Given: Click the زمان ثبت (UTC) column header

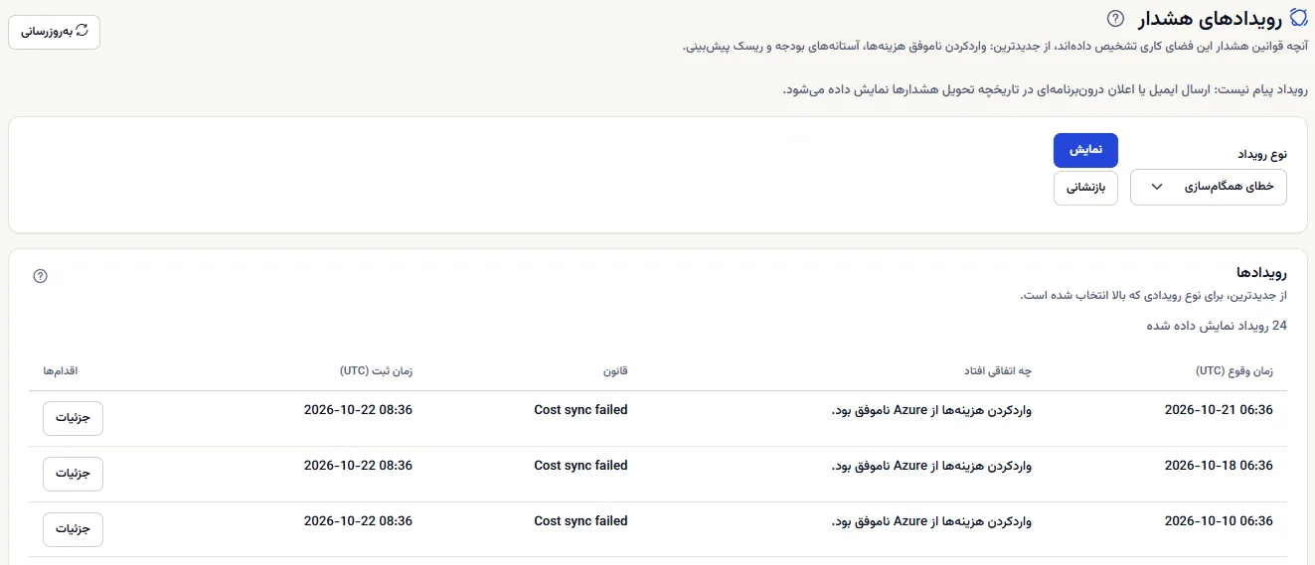Looking at the screenshot, I should (376, 370).
